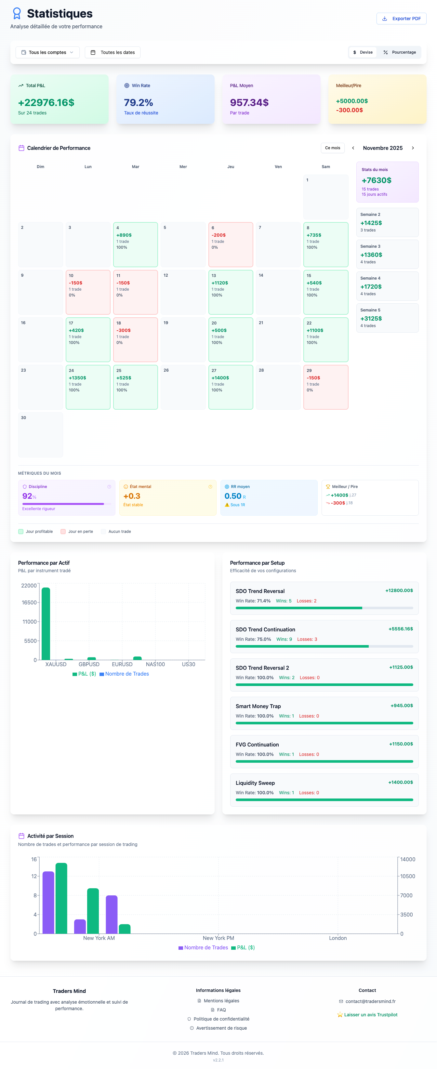Go to next month with right chevron
The width and height of the screenshot is (437, 1069).
(413, 148)
